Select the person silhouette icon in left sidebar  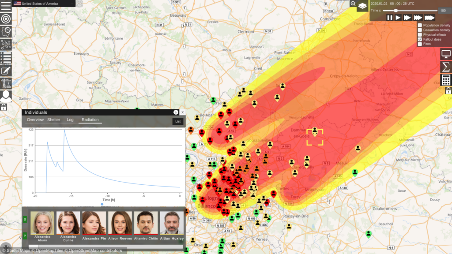tap(6, 96)
